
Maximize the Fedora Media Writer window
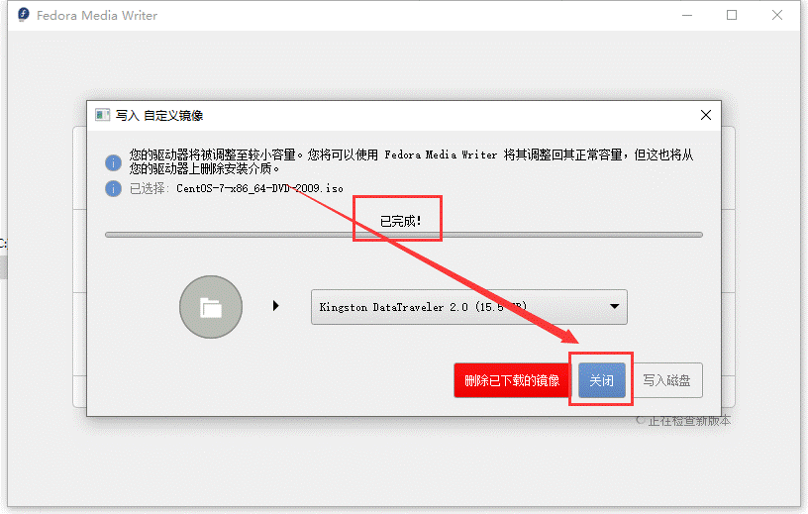pos(732,16)
